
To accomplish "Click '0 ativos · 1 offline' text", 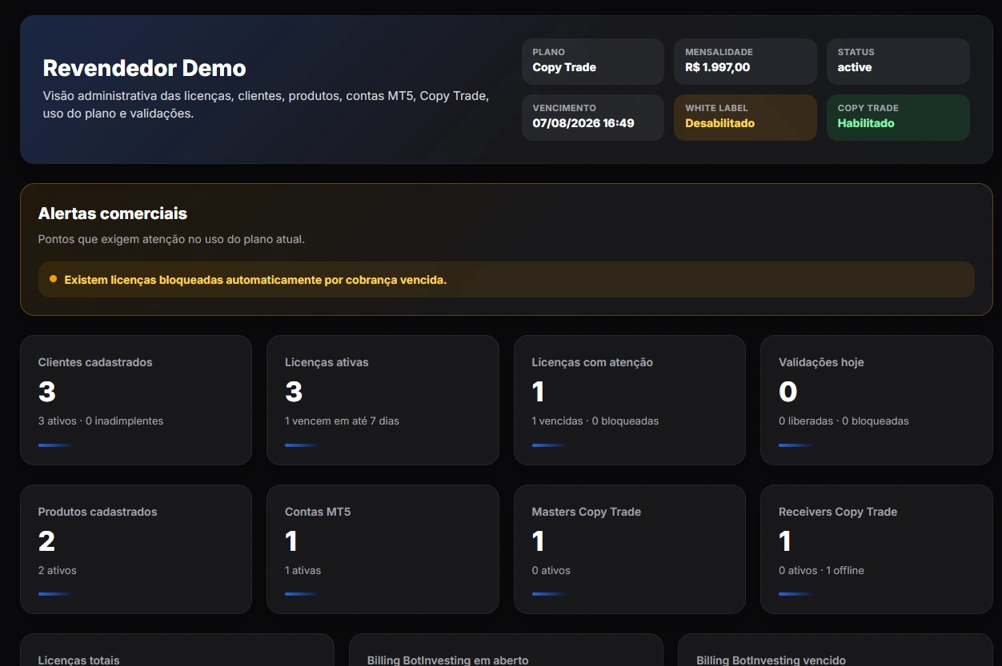I will [821, 570].
